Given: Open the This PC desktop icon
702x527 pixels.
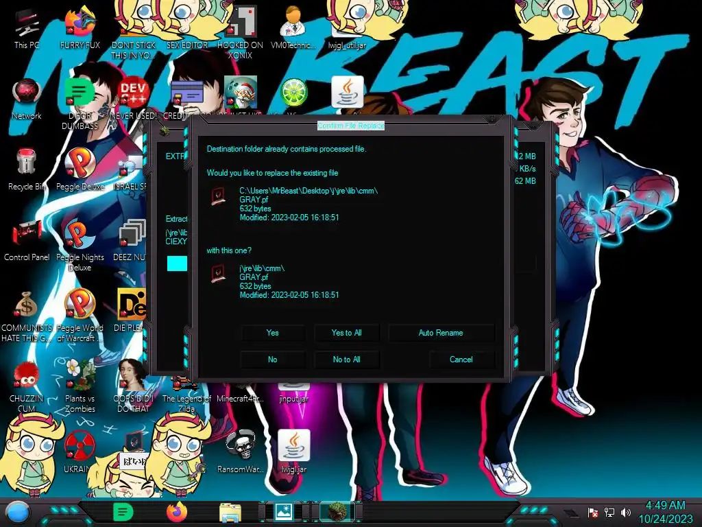Looking at the screenshot, I should click(27, 29).
